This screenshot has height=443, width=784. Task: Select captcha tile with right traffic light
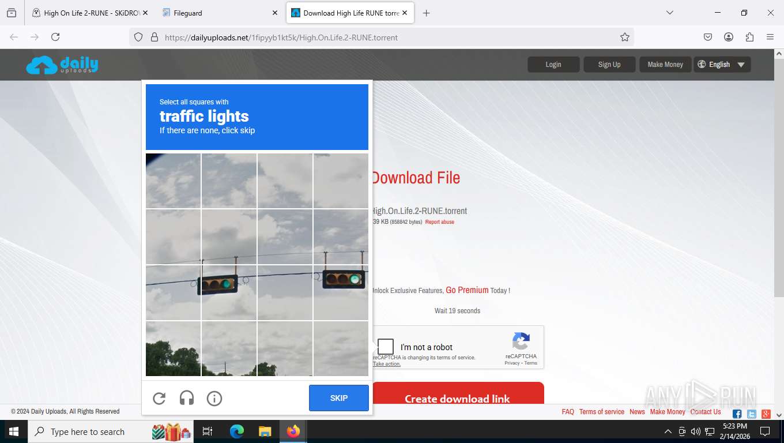pyautogui.click(x=341, y=293)
